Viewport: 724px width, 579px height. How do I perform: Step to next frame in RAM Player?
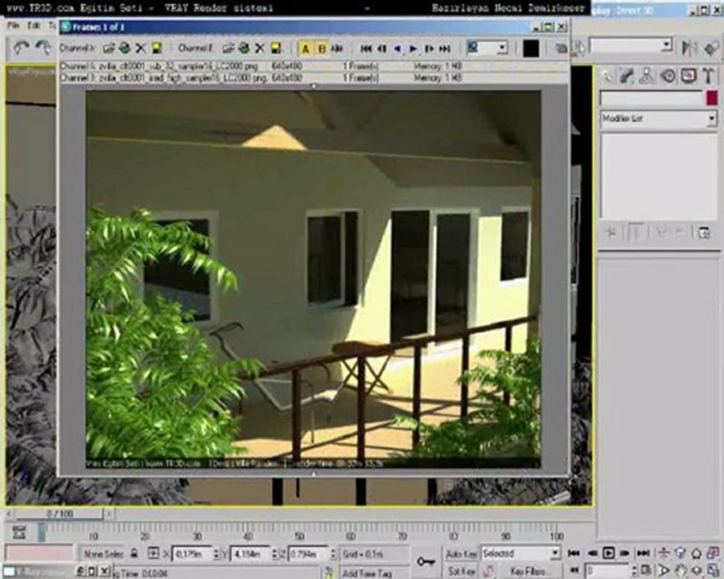429,48
